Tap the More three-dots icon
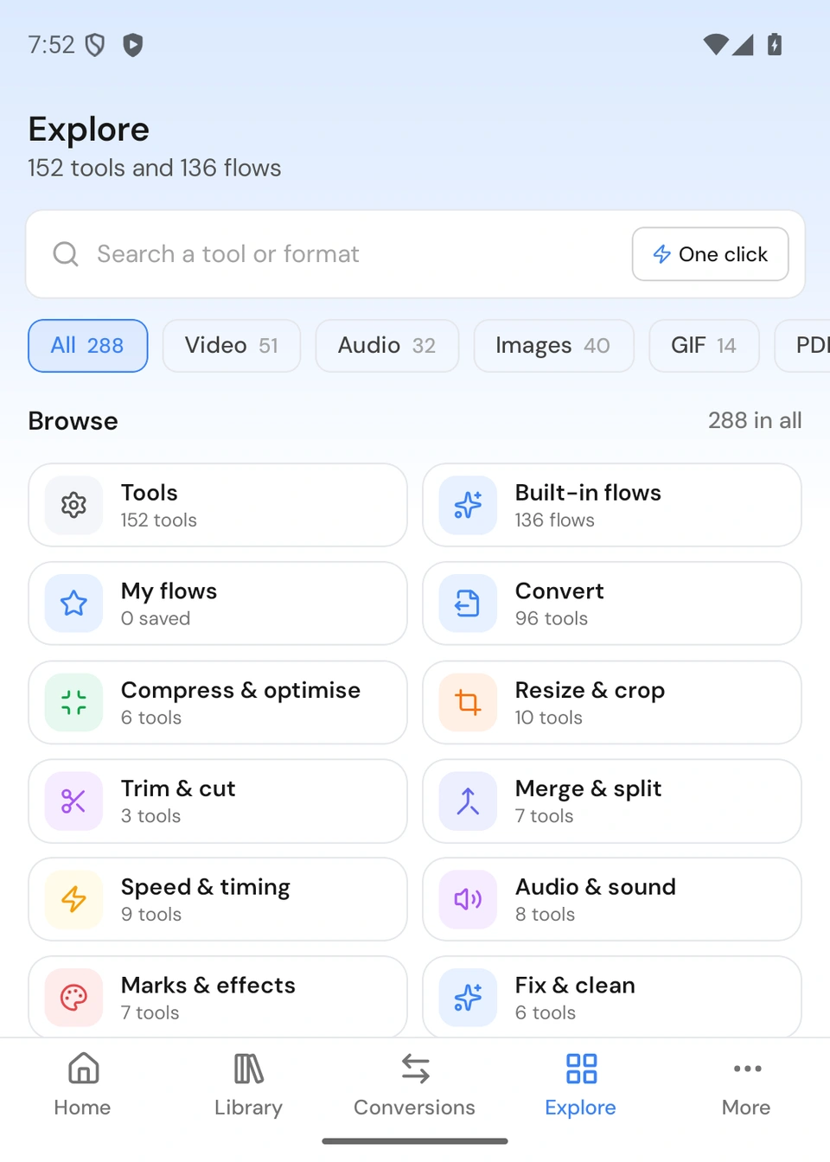Image resolution: width=830 pixels, height=1162 pixels. point(747,1069)
